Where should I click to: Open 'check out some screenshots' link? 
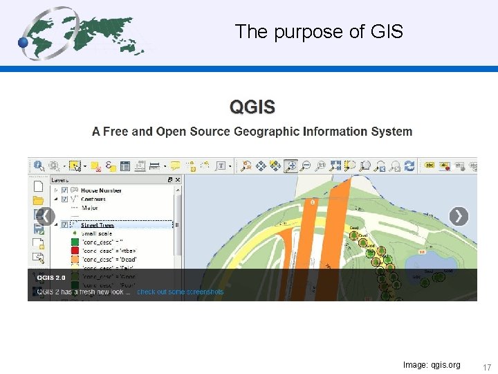pos(181,292)
